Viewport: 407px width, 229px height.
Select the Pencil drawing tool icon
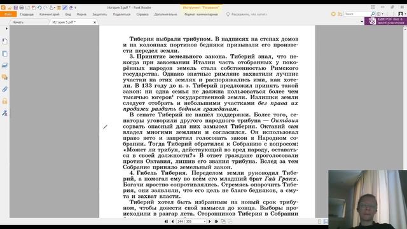(65, 8)
